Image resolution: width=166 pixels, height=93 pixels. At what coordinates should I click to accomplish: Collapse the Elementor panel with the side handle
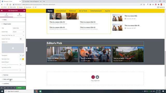(x=26, y=49)
